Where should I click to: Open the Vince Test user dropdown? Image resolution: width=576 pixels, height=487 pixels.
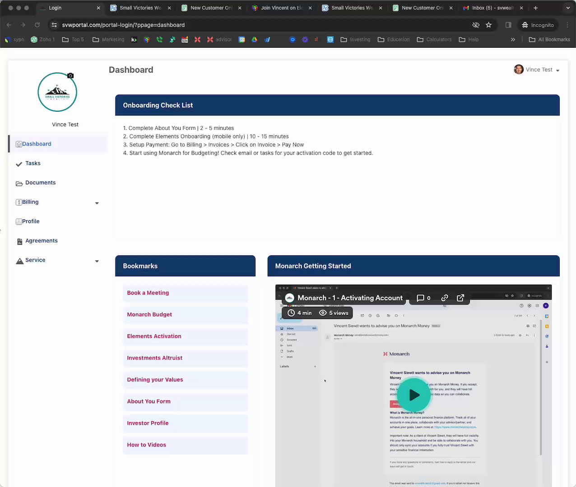click(x=537, y=69)
